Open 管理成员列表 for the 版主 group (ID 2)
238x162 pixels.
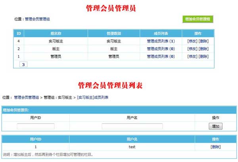pos(161,49)
